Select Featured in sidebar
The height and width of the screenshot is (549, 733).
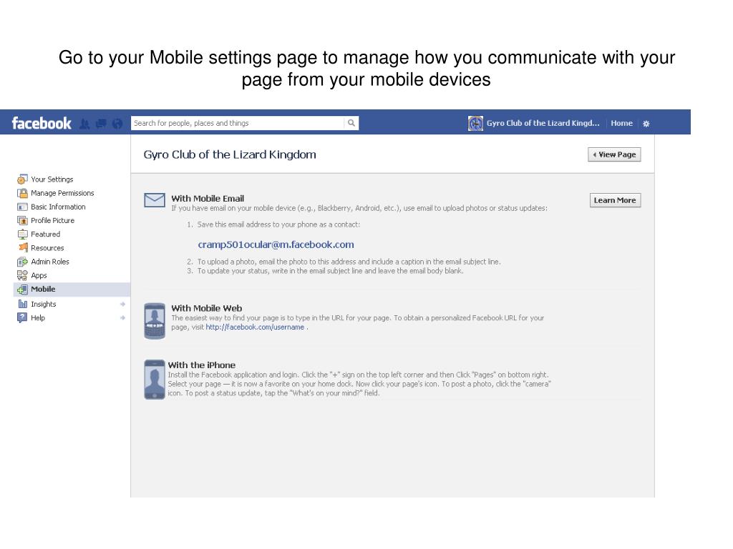[x=45, y=234]
